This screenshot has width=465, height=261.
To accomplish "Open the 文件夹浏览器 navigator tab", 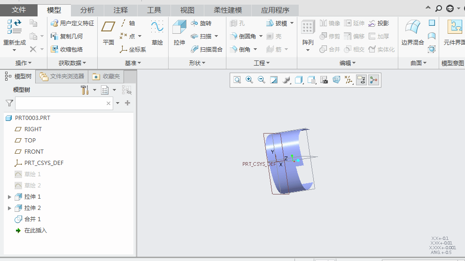I will tap(62, 76).
